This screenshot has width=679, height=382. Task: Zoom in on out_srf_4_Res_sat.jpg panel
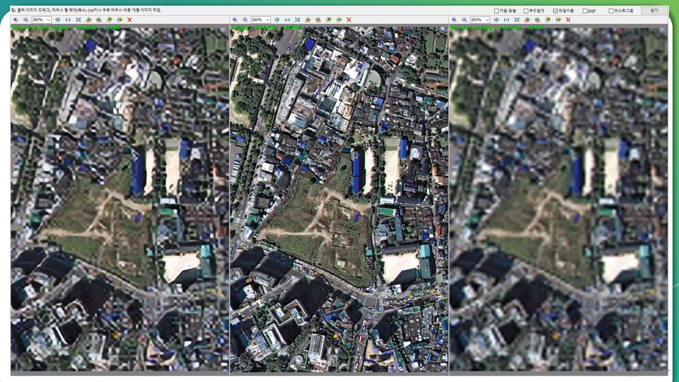(16, 20)
